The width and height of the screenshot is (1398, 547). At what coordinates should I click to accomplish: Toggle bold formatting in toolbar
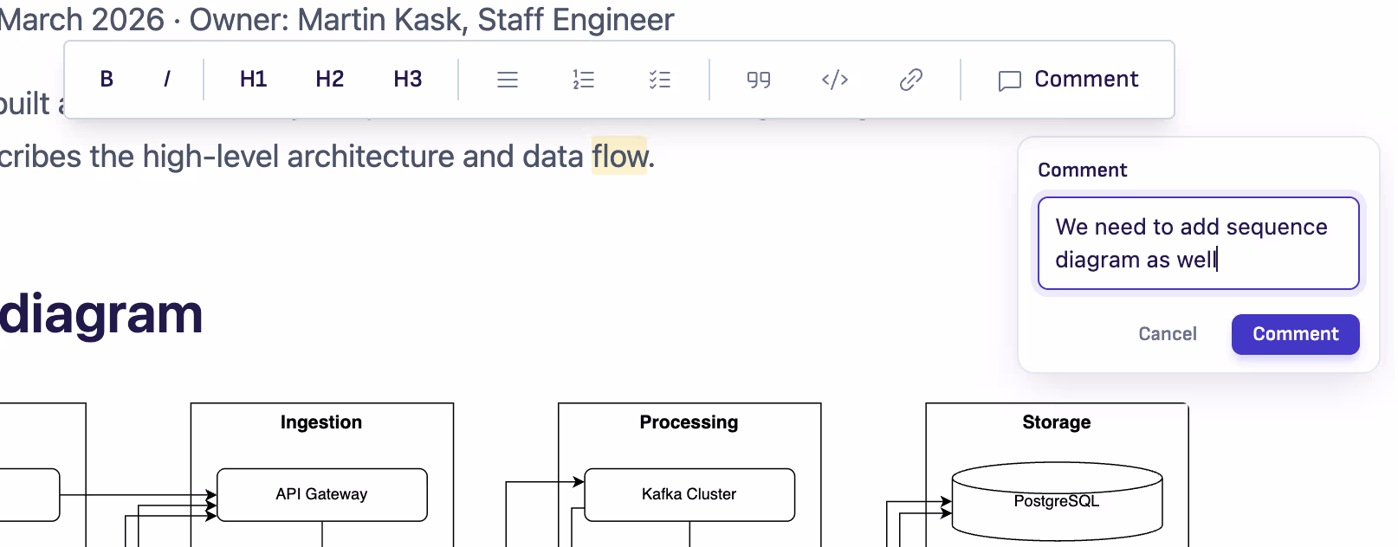[107, 80]
